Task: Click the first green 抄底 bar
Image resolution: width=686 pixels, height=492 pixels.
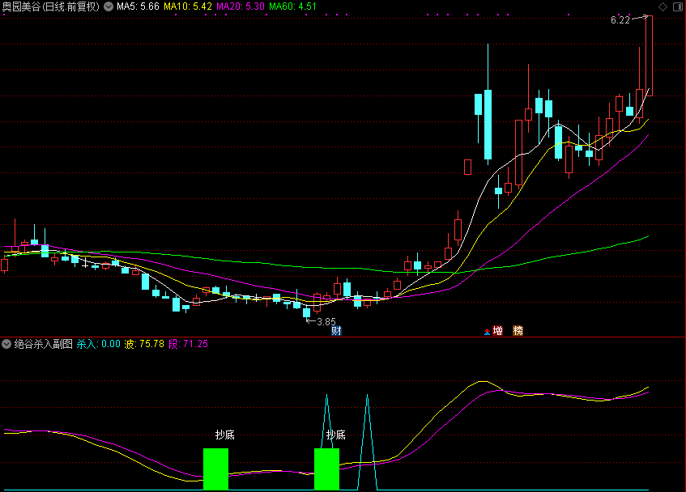Action: pos(215,469)
